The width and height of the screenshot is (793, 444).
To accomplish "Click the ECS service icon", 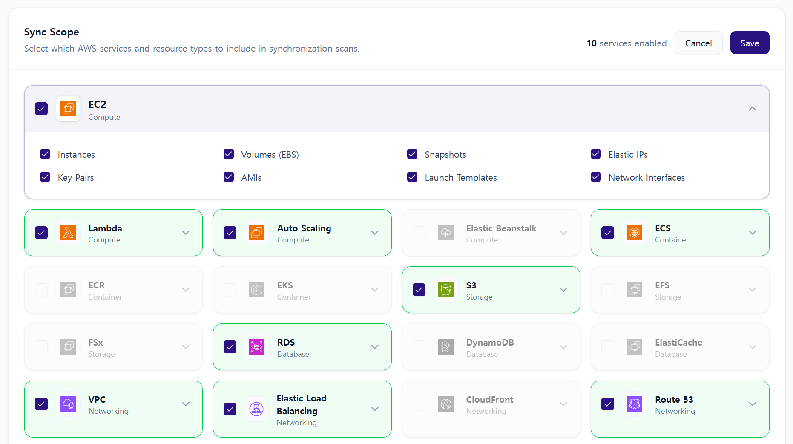I will click(x=635, y=233).
